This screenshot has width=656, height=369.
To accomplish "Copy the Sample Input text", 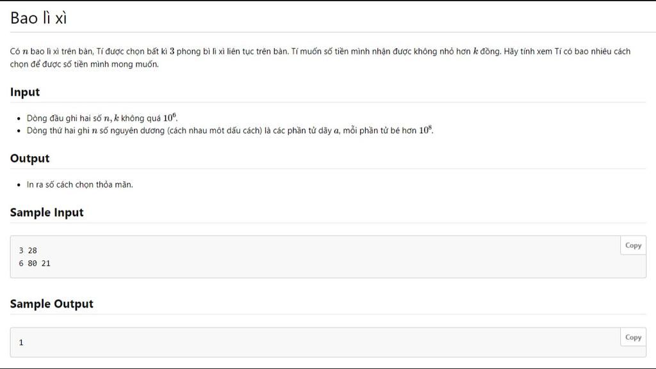I will click(633, 246).
